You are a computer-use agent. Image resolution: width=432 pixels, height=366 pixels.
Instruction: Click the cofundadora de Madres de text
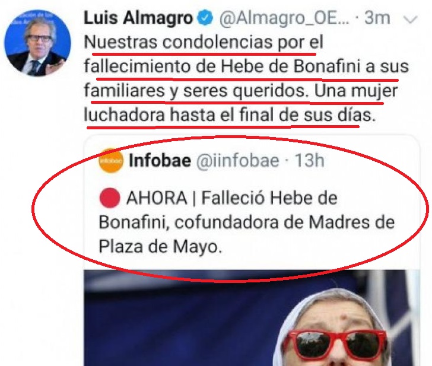[x=285, y=222]
